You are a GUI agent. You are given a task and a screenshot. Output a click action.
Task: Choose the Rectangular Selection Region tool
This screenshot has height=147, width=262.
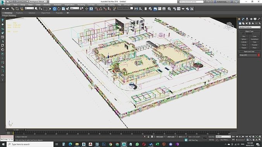45,9
